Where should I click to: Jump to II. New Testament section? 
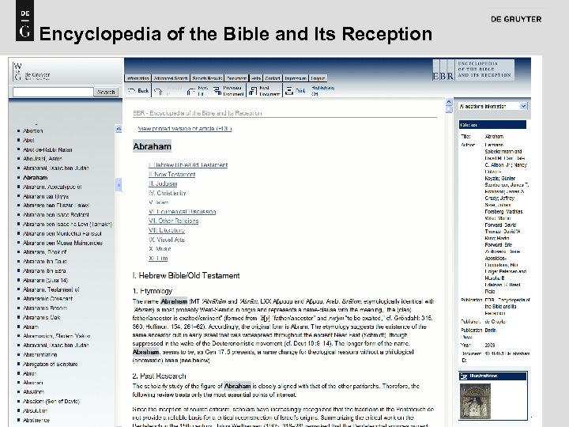171,174
